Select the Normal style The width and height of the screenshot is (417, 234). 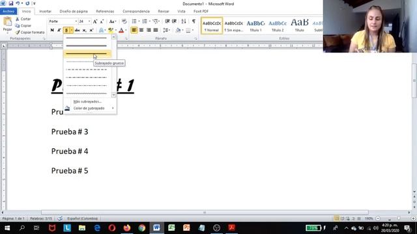(212, 25)
